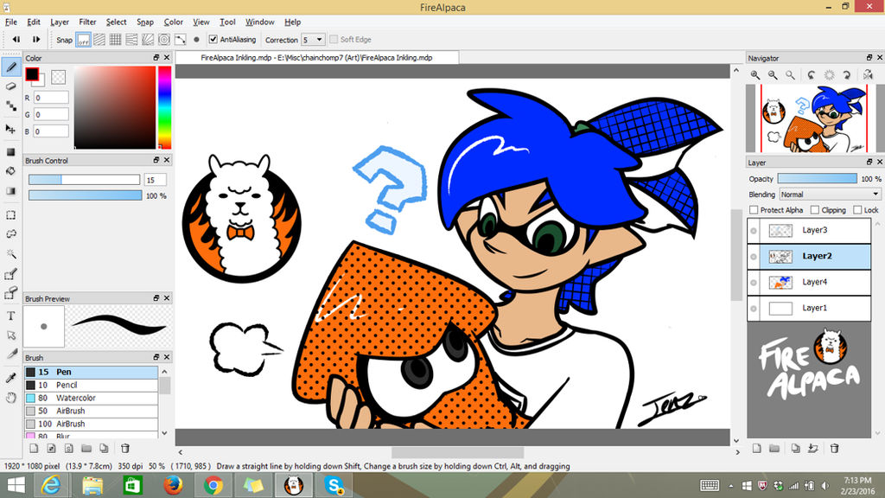Click the trash icon to delete the layer
The image size is (885, 498).
coord(835,448)
